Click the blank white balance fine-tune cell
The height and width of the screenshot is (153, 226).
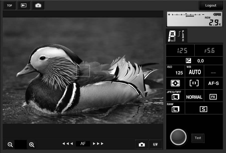coord(213,71)
